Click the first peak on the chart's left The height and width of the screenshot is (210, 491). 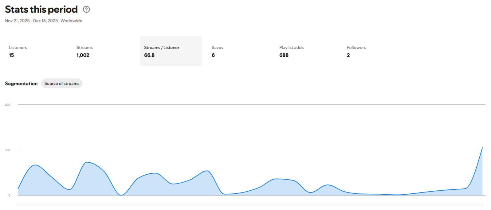pos(36,165)
